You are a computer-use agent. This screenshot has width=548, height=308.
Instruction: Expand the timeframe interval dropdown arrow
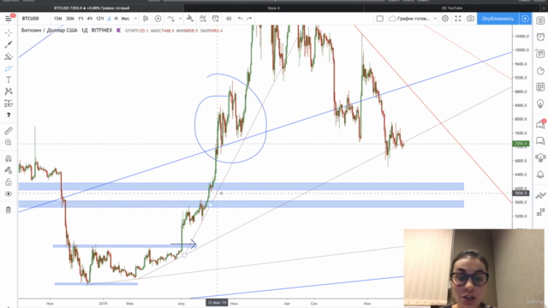point(135,19)
